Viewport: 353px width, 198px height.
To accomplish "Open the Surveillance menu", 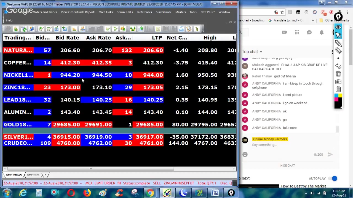I will pyautogui.click(x=164, y=12).
